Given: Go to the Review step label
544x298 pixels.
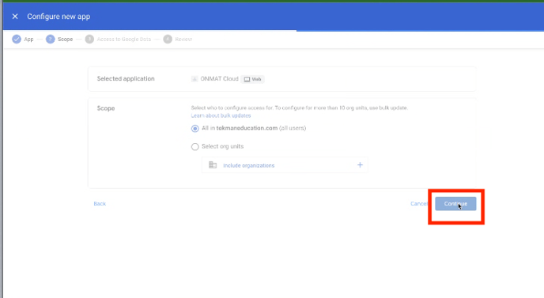Looking at the screenshot, I should coord(183,40).
